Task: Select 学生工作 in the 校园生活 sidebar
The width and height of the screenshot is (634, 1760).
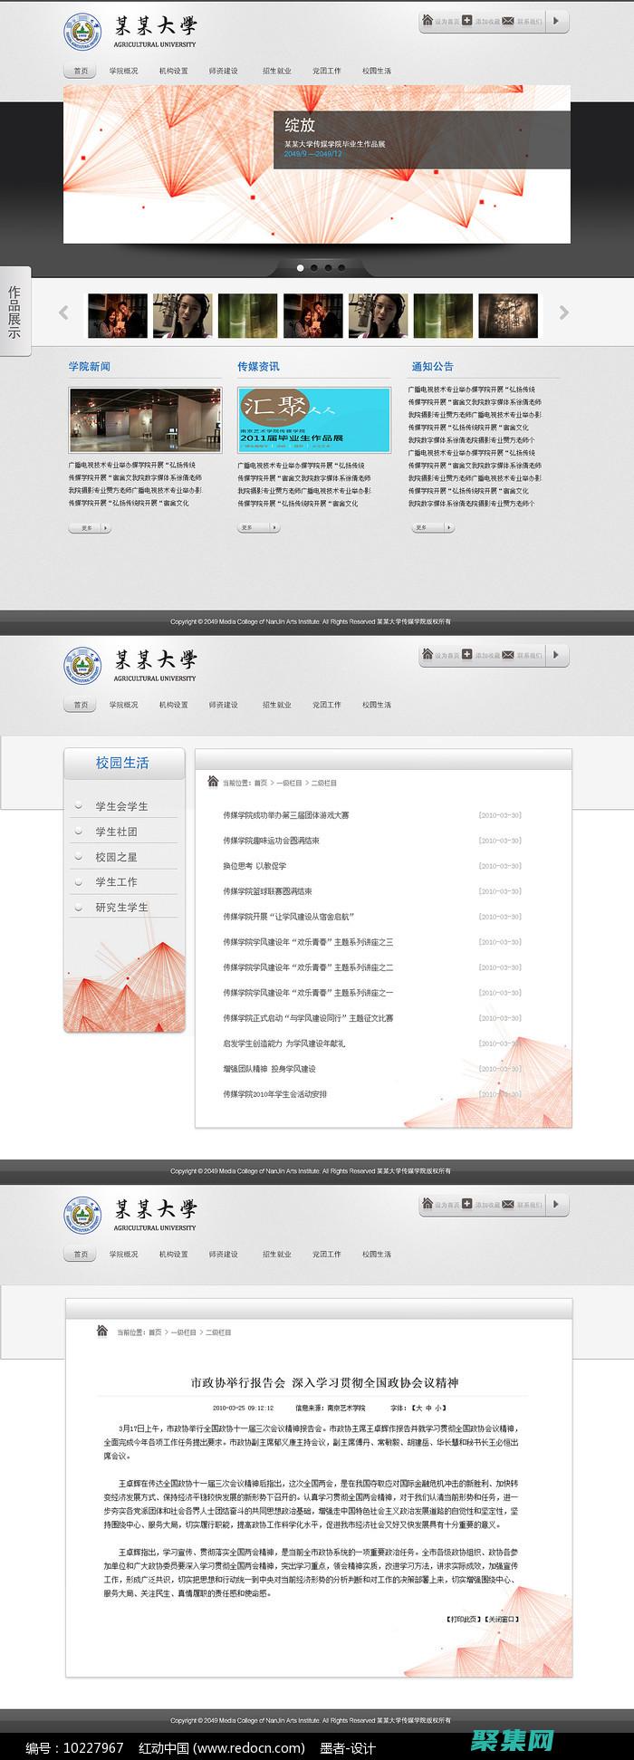Action: click(116, 881)
